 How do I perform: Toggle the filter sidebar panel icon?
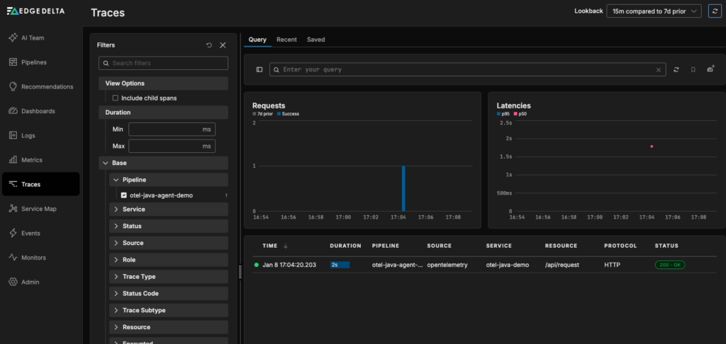click(259, 69)
